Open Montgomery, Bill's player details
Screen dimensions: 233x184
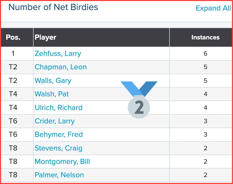pyautogui.click(x=62, y=162)
